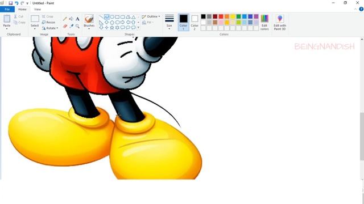The width and height of the screenshot is (364, 204).
Task: Pick the dark red color swatch
Action: (215, 16)
